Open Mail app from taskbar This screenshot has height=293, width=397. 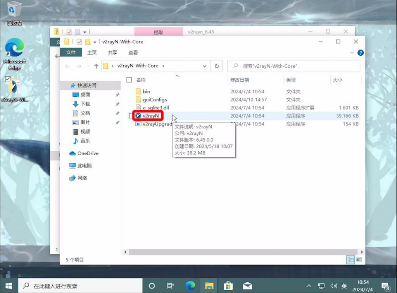coord(247,286)
